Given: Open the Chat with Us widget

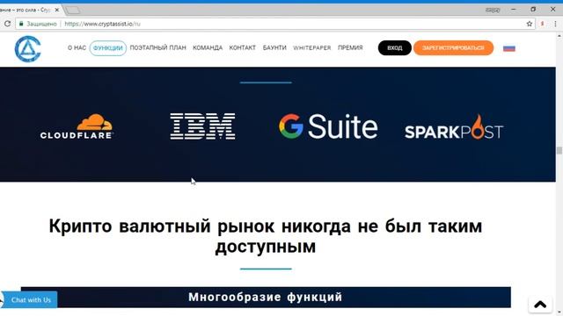Looking at the screenshot, I should tap(30, 300).
